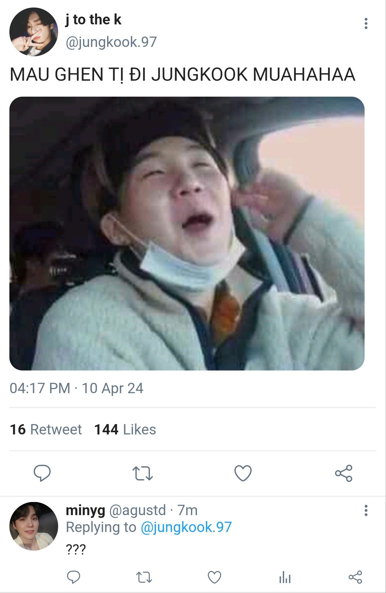This screenshot has width=386, height=593.
Task: Like the main tweet with heart icon
Action: tap(243, 473)
